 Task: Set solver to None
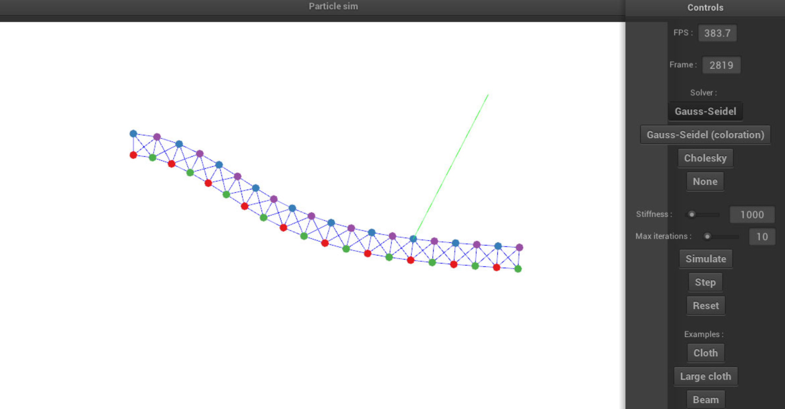pyautogui.click(x=705, y=181)
